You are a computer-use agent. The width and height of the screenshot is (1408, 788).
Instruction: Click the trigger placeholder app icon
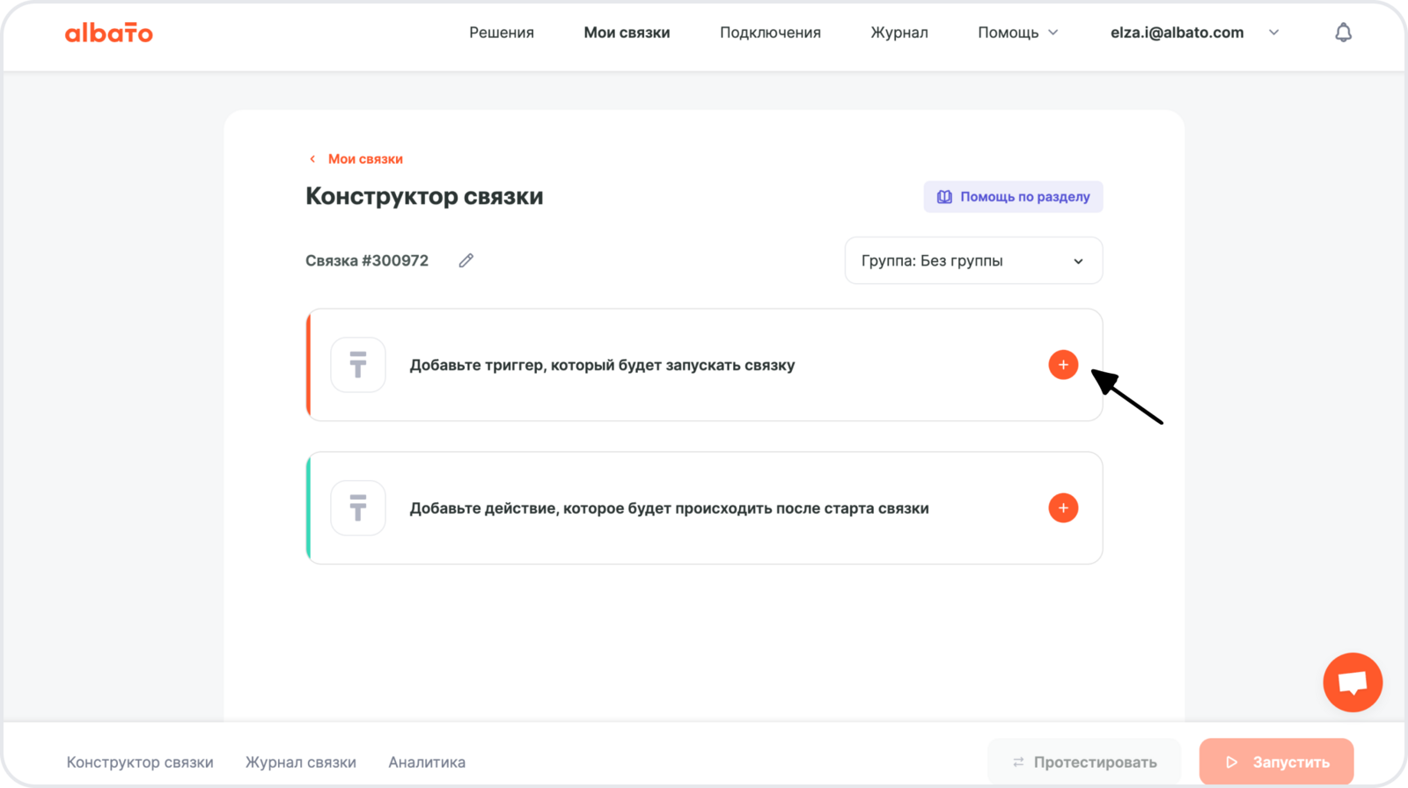tap(358, 365)
